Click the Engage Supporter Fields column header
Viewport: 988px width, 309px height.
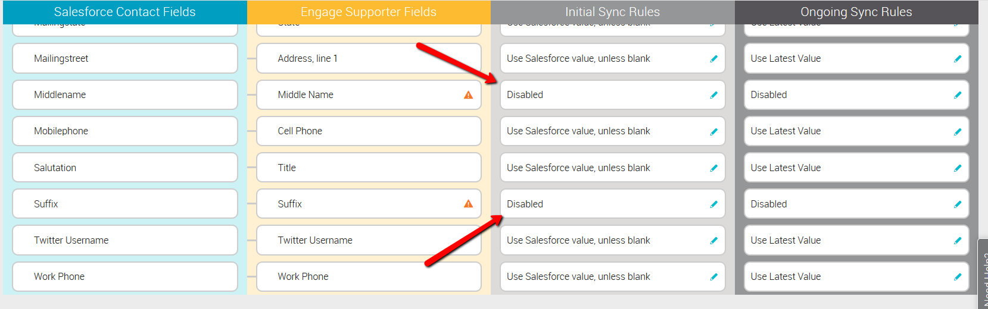click(369, 12)
